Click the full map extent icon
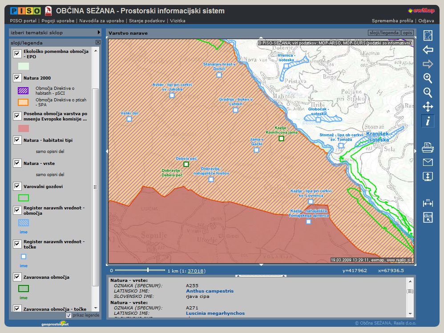This screenshot has width=444, height=333. [428, 36]
